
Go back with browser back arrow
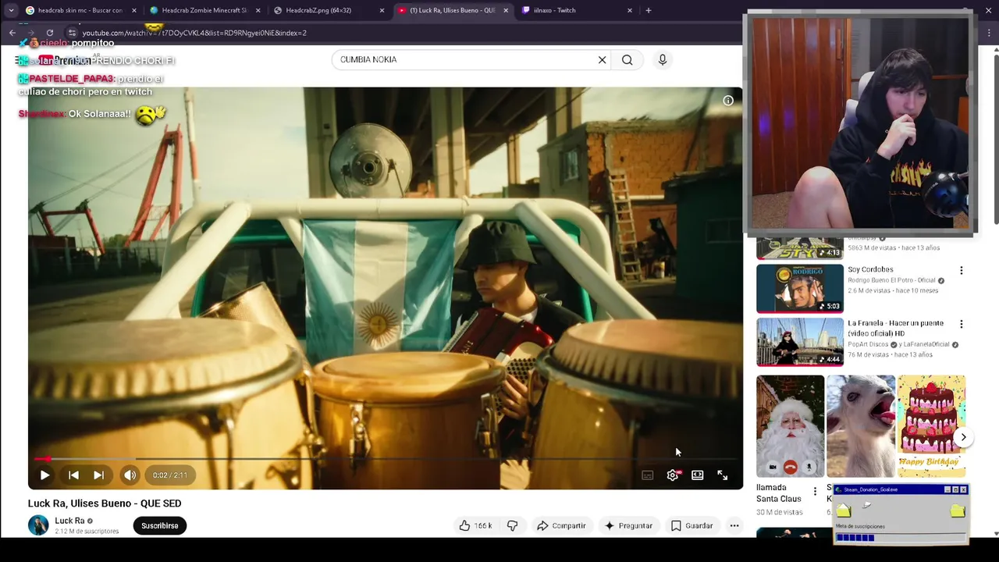(x=12, y=33)
